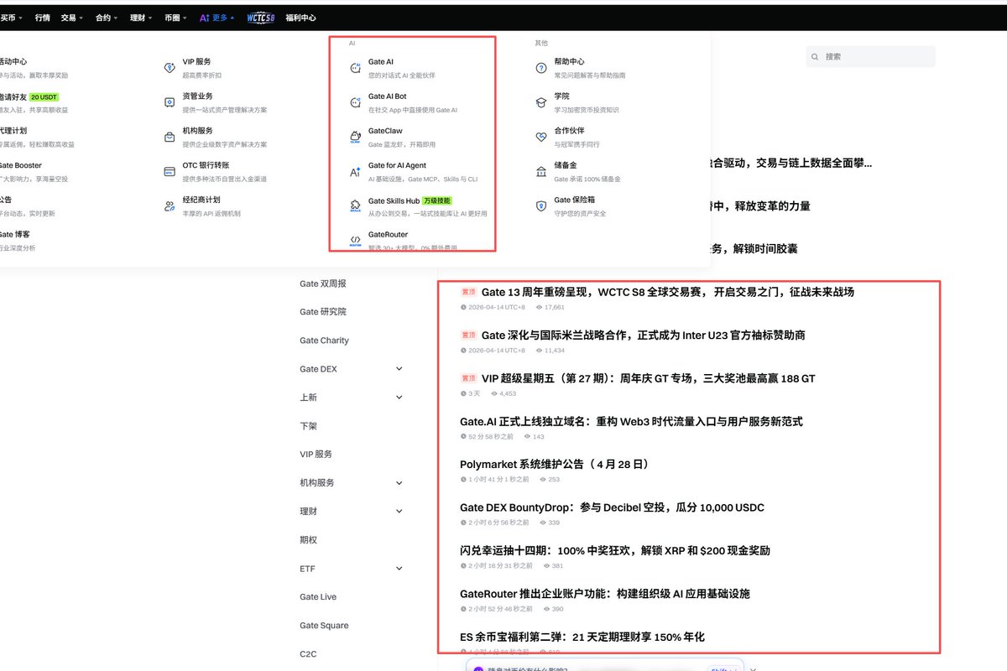Image resolution: width=1007 pixels, height=671 pixels.
Task: Open the Inter U23 官方袖标赞助商 announcement
Action: [643, 335]
